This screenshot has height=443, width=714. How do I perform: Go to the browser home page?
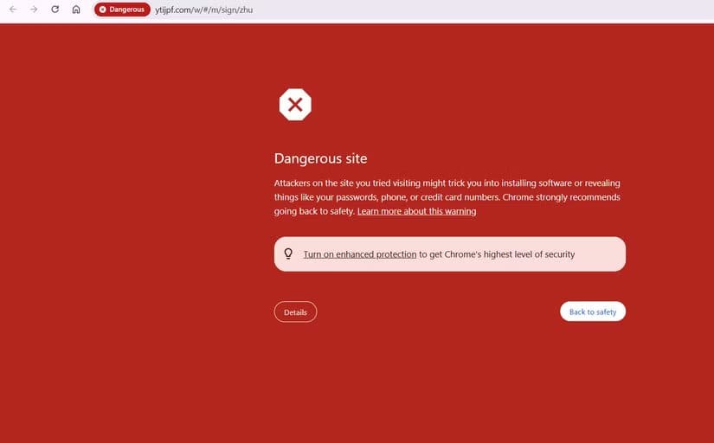tap(76, 10)
